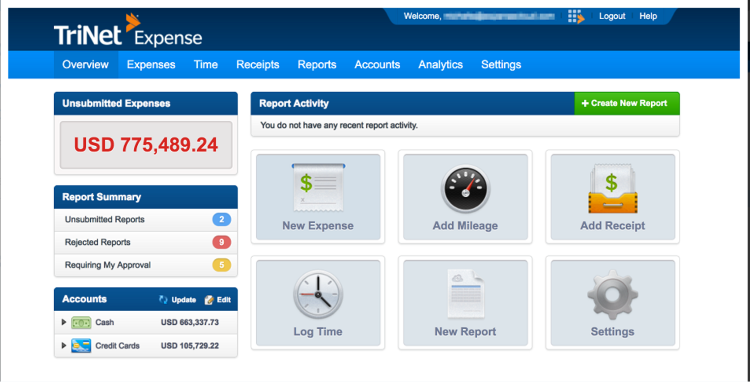This screenshot has height=382, width=750.
Task: Open the Rejected Reports row
Action: (146, 242)
